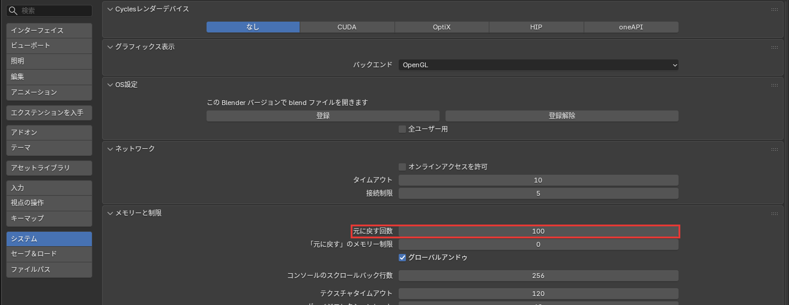Open the テーマ section
Screen dimensions: 789x305
pos(49,148)
